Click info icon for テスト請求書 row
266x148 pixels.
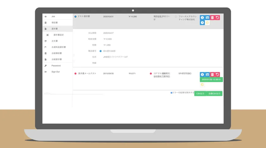coord(202,18)
